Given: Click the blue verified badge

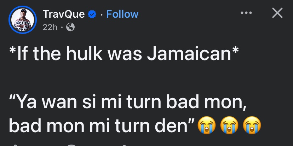Looking at the screenshot, I should coord(92,14).
